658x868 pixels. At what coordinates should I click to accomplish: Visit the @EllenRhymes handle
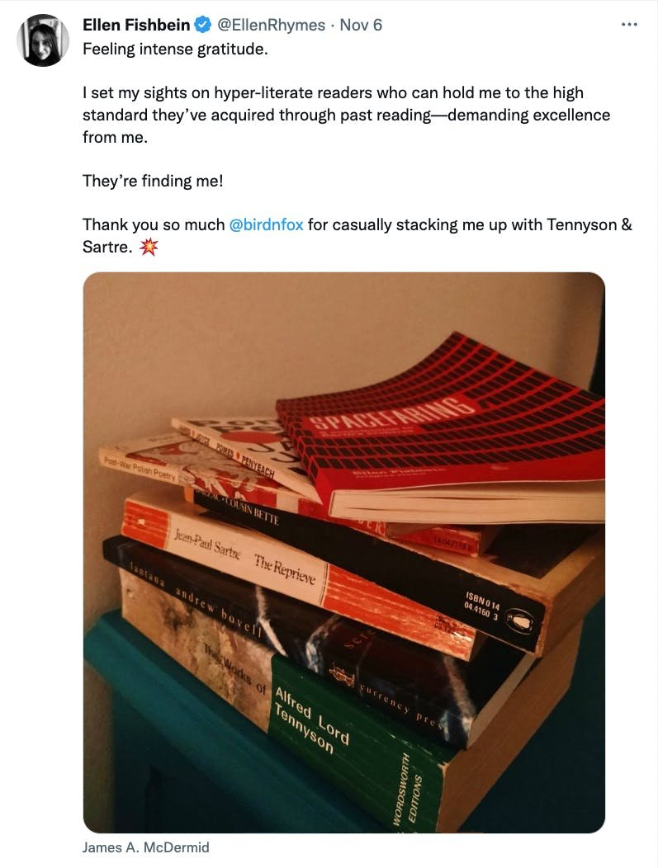pyautogui.click(x=271, y=25)
